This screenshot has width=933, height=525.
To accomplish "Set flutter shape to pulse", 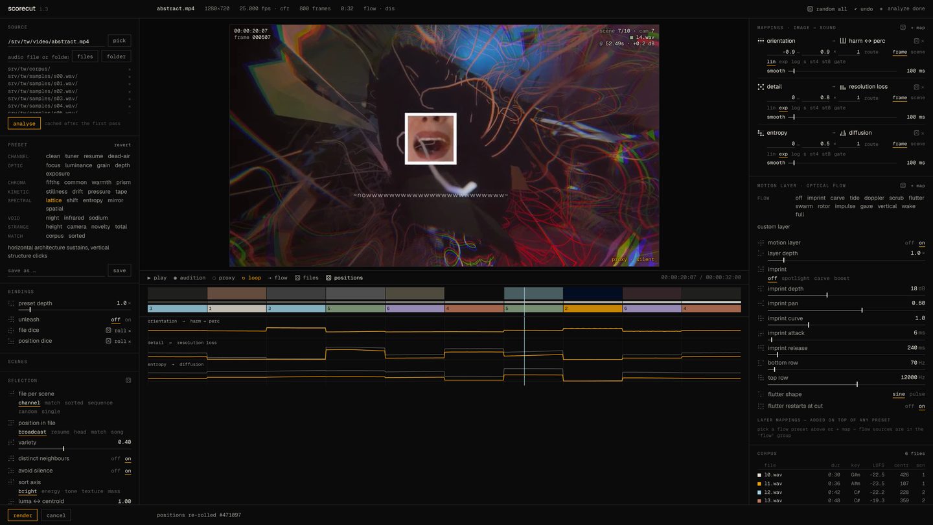I will [917, 394].
